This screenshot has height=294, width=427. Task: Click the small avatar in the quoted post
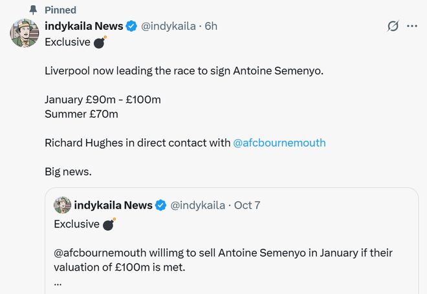(x=62, y=205)
